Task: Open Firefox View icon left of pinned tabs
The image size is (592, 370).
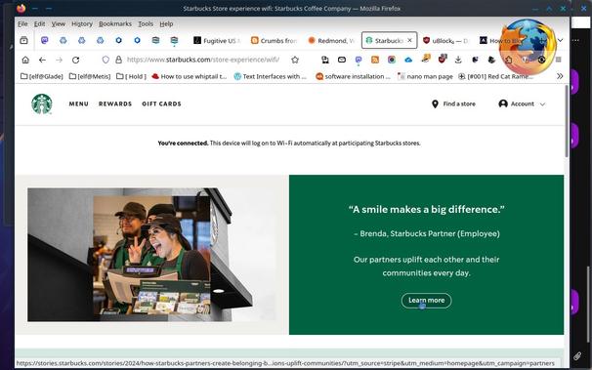Action: pos(23,40)
